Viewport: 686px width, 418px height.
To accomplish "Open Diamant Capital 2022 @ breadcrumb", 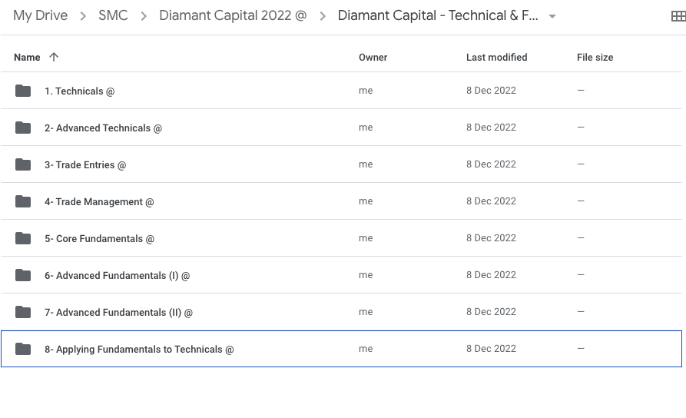I will (232, 16).
